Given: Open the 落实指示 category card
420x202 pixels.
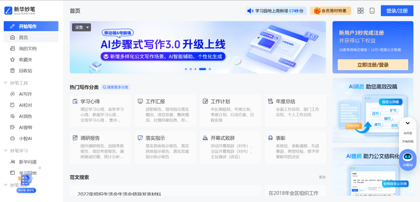Looking at the screenshot, I should [165, 147].
